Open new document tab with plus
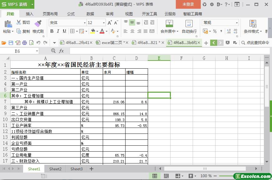The image size is (272, 180). (x=206, y=43)
